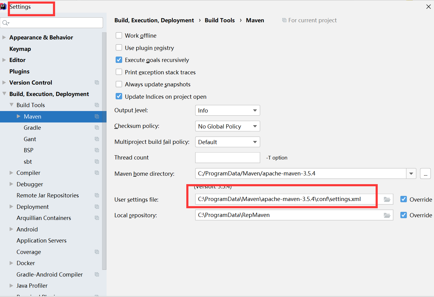Browse folder icon for Local repository
The height and width of the screenshot is (297, 434).
coord(387,215)
